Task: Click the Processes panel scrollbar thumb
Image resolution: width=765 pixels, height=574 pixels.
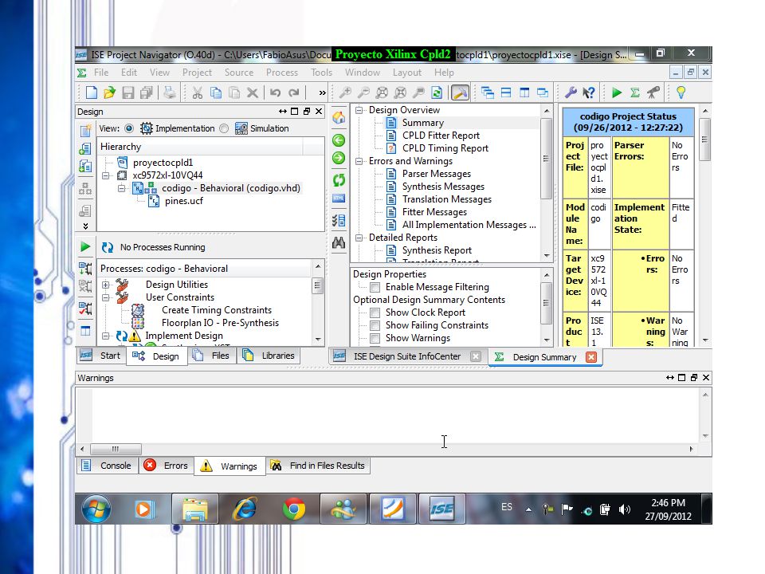Action: pyautogui.click(x=318, y=285)
